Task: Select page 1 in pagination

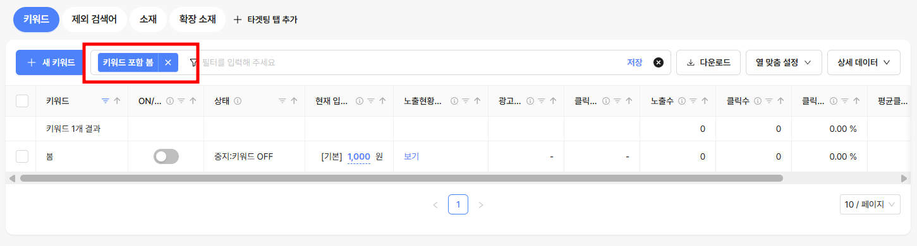Action: point(458,204)
